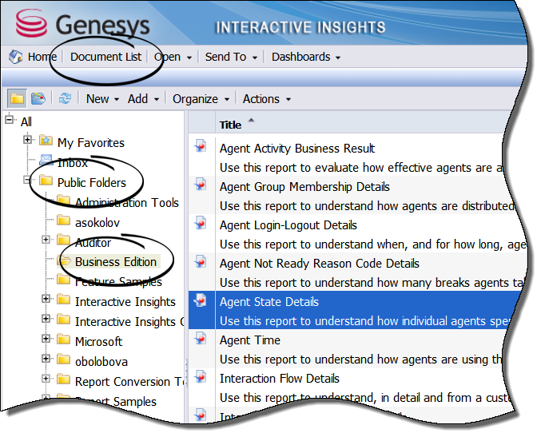Screen dimensions: 541x437
Task: Expand the Microsoft folder node
Action: pos(46,340)
